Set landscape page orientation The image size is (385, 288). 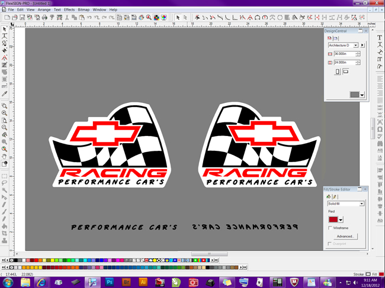click(x=345, y=72)
